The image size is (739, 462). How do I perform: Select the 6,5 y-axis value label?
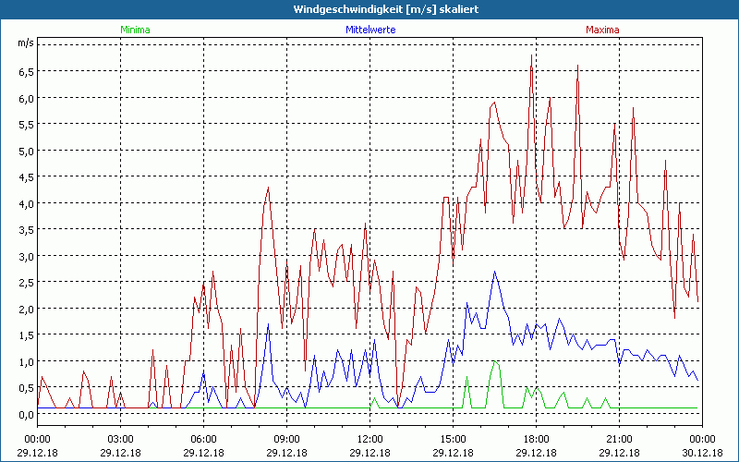pos(25,71)
